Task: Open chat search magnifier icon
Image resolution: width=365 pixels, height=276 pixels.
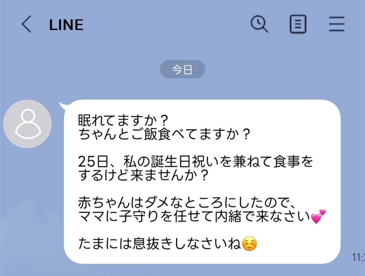Action: tap(259, 24)
